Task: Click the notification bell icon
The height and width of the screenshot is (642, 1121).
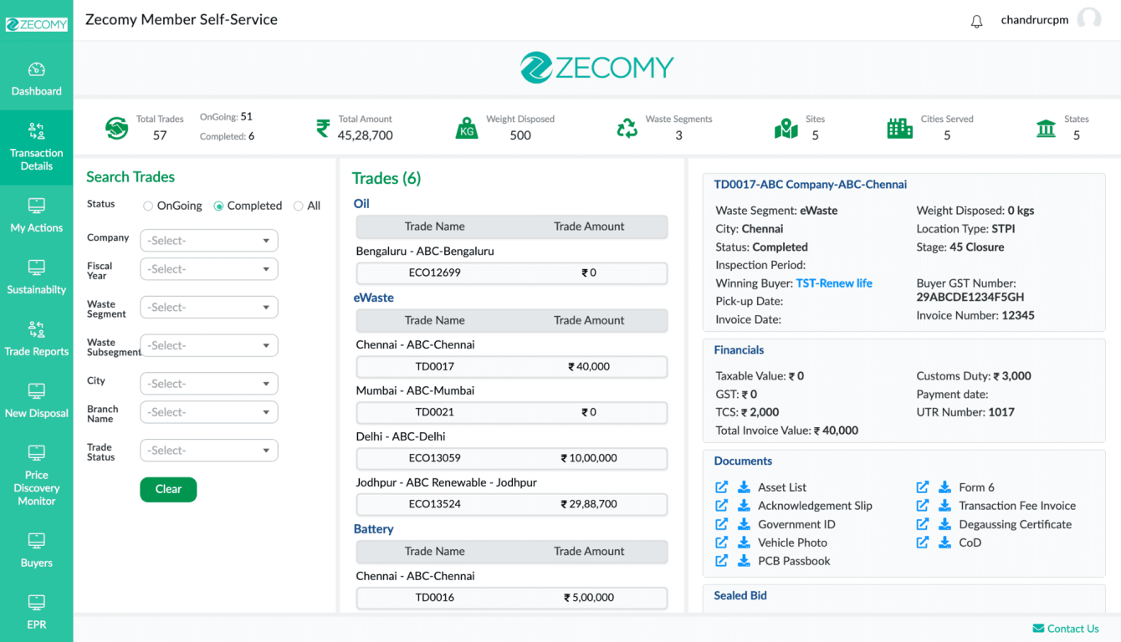Action: pos(976,20)
